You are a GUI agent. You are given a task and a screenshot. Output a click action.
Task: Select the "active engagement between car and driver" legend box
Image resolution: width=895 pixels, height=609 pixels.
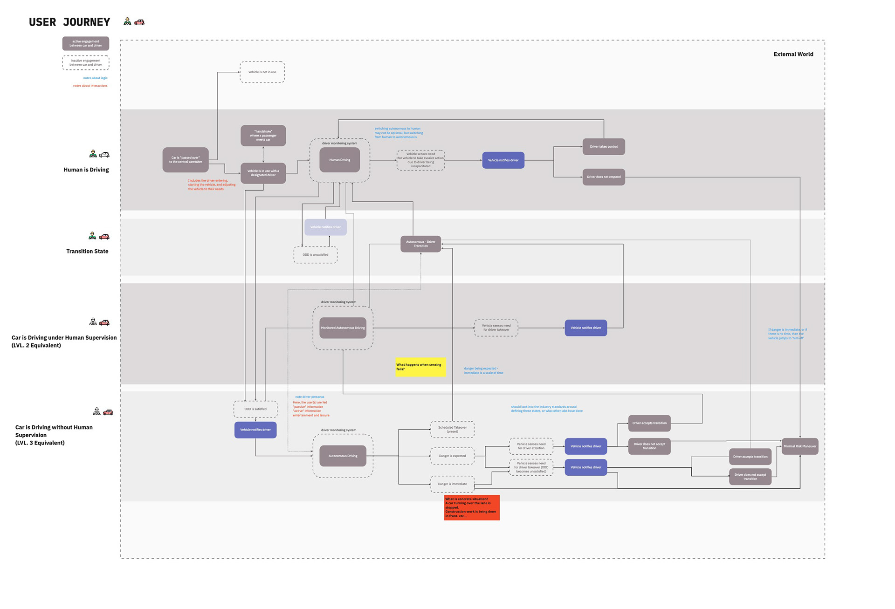point(86,43)
